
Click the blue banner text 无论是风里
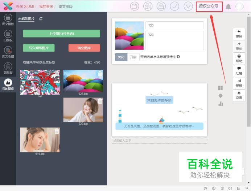159,126
